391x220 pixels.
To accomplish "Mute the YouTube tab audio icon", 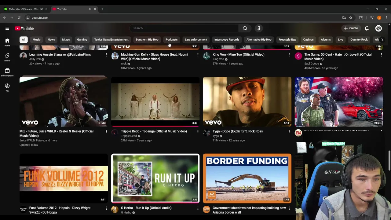I will [90, 9].
